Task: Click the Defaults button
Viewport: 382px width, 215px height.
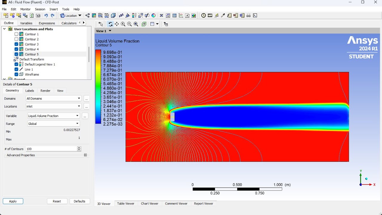Action: click(80, 201)
